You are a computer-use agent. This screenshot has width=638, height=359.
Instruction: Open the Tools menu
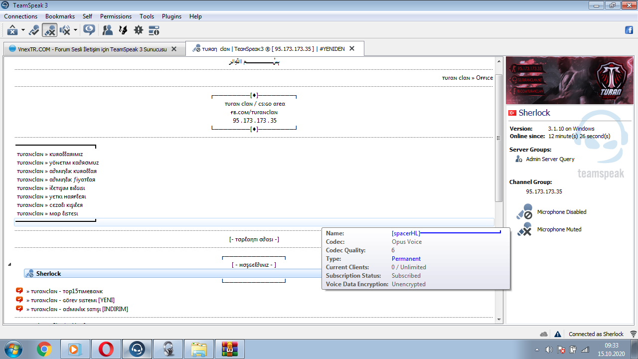coord(147,16)
